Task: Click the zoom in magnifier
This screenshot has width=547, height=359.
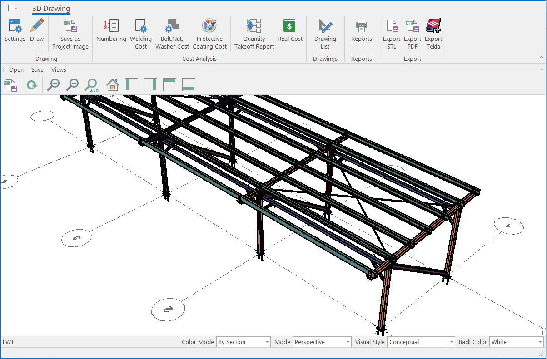Action: (x=54, y=85)
